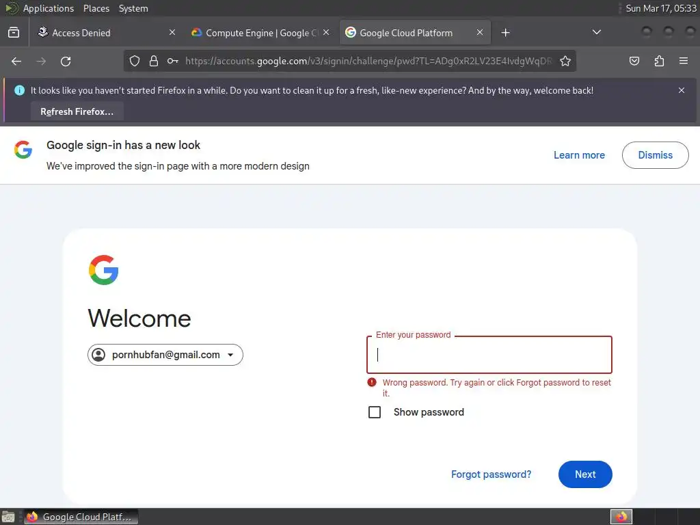This screenshot has height=525, width=700.
Task: Focus the Enter your password field
Action: [489, 355]
